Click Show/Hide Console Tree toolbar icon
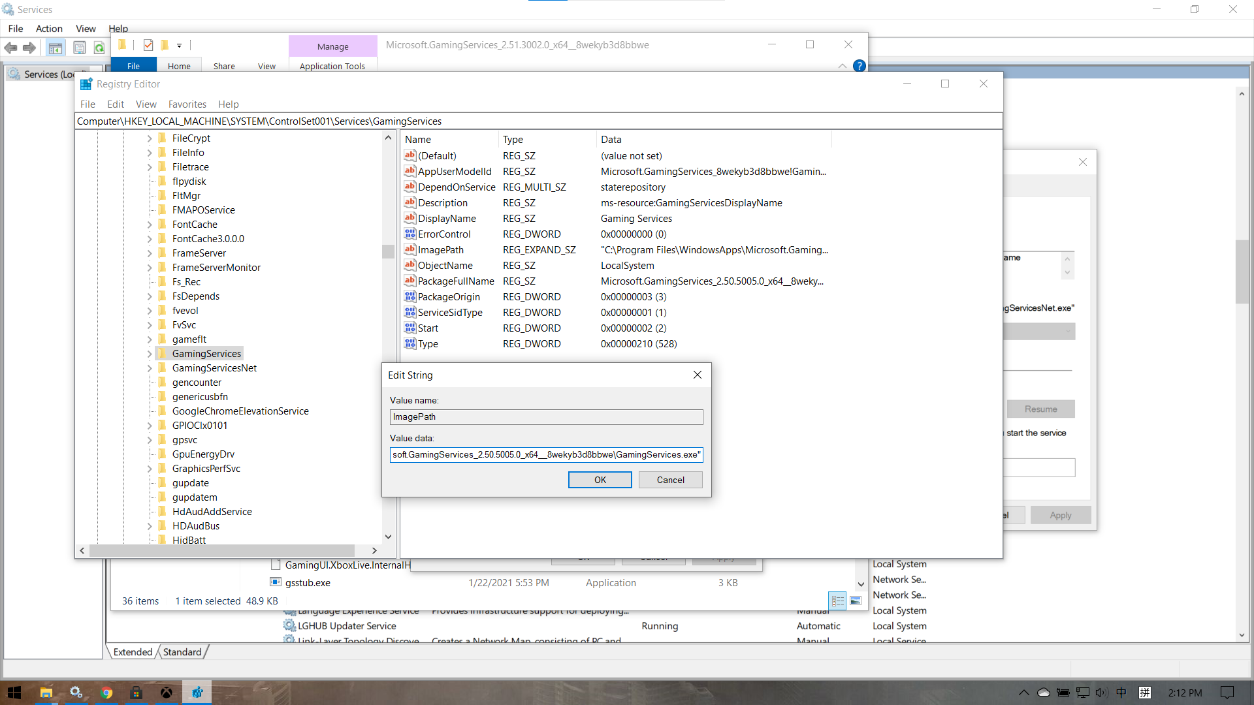This screenshot has width=1254, height=705. (56, 48)
